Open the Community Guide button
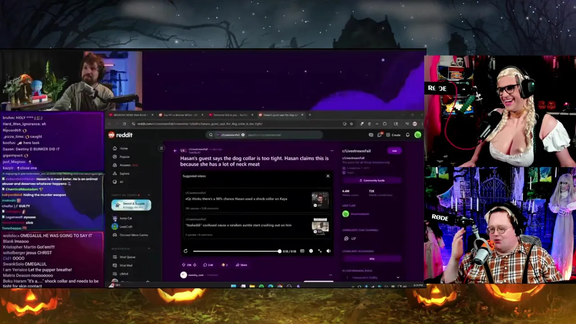The width and height of the screenshot is (576, 324). pos(372,180)
